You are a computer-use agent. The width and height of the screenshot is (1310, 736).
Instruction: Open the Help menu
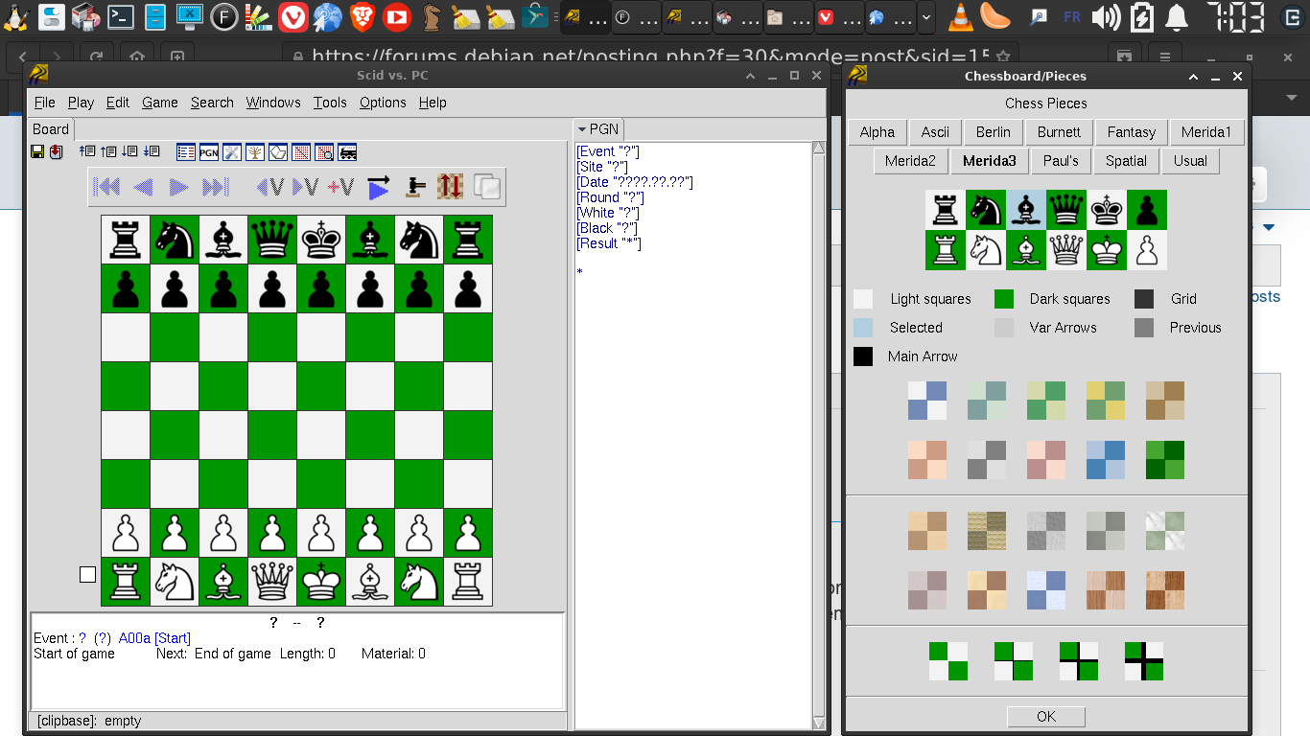pyautogui.click(x=433, y=103)
